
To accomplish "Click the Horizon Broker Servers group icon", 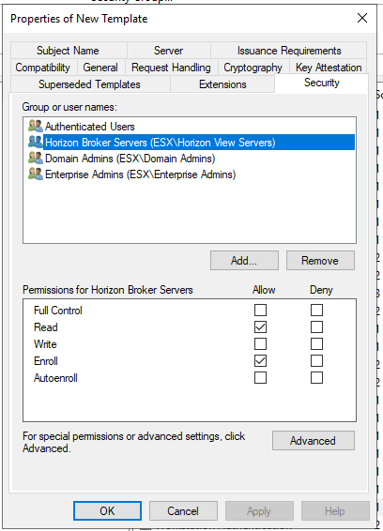I will 36,142.
